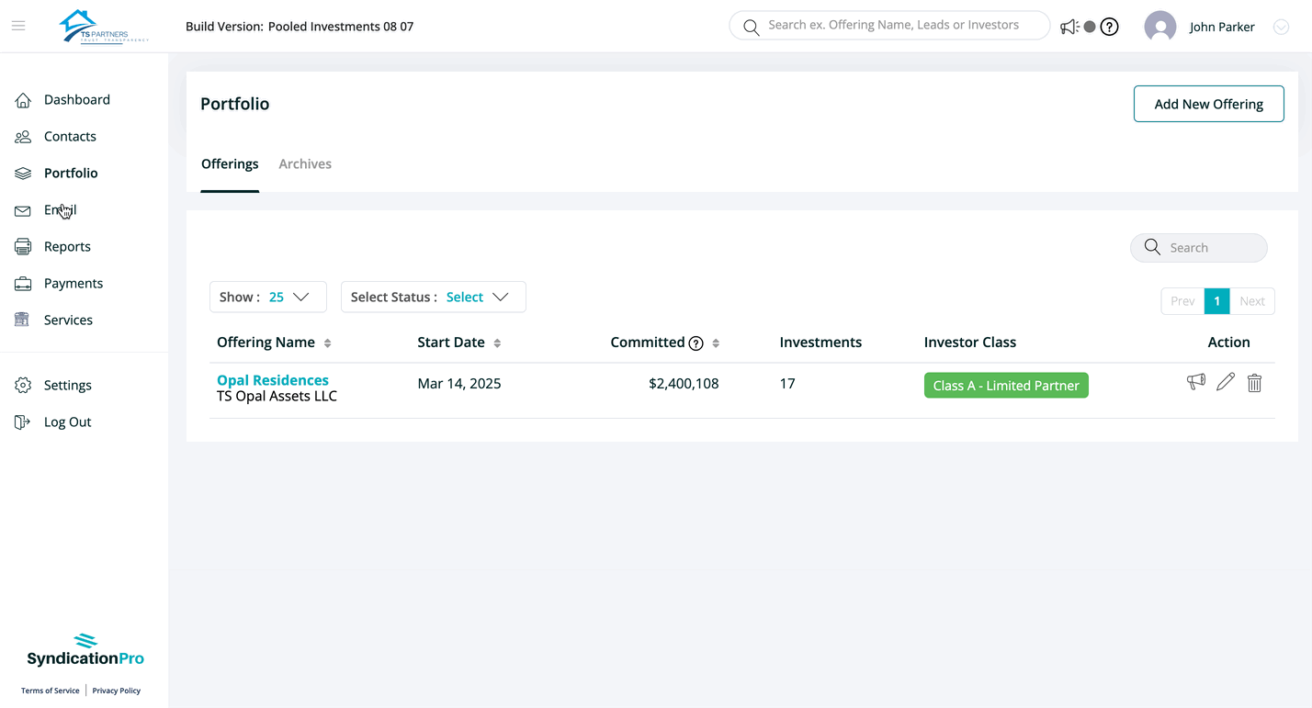Switch to the Archives tab
Screen dimensions: 1312x708
pos(305,164)
